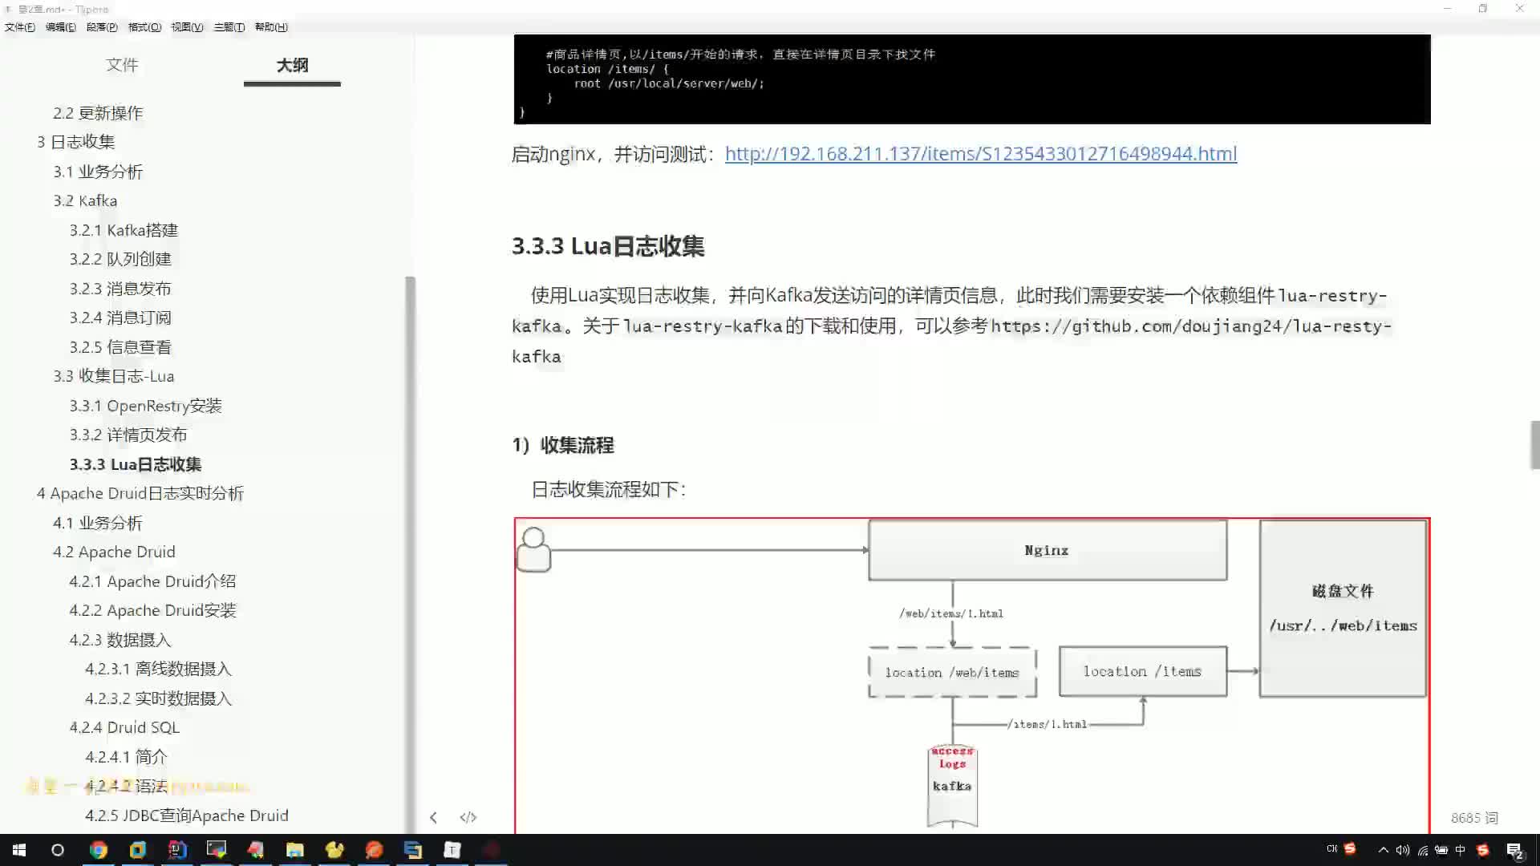The image size is (1540, 866).
Task: Open the 编辑(E) menu
Action: point(61,27)
